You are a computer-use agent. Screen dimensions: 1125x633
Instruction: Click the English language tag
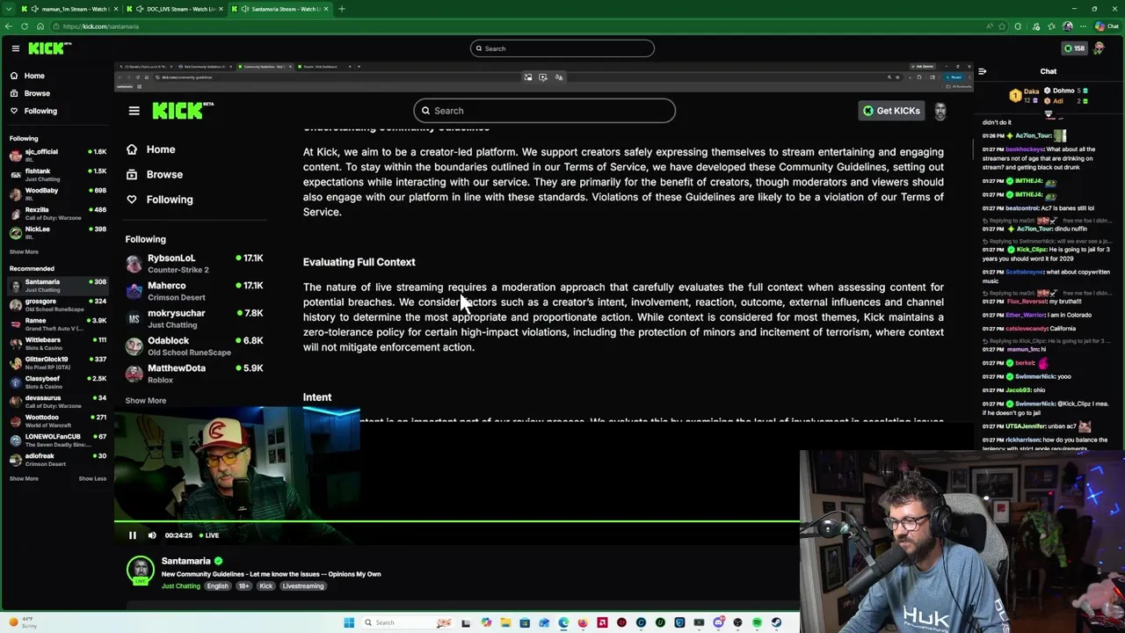click(x=217, y=586)
